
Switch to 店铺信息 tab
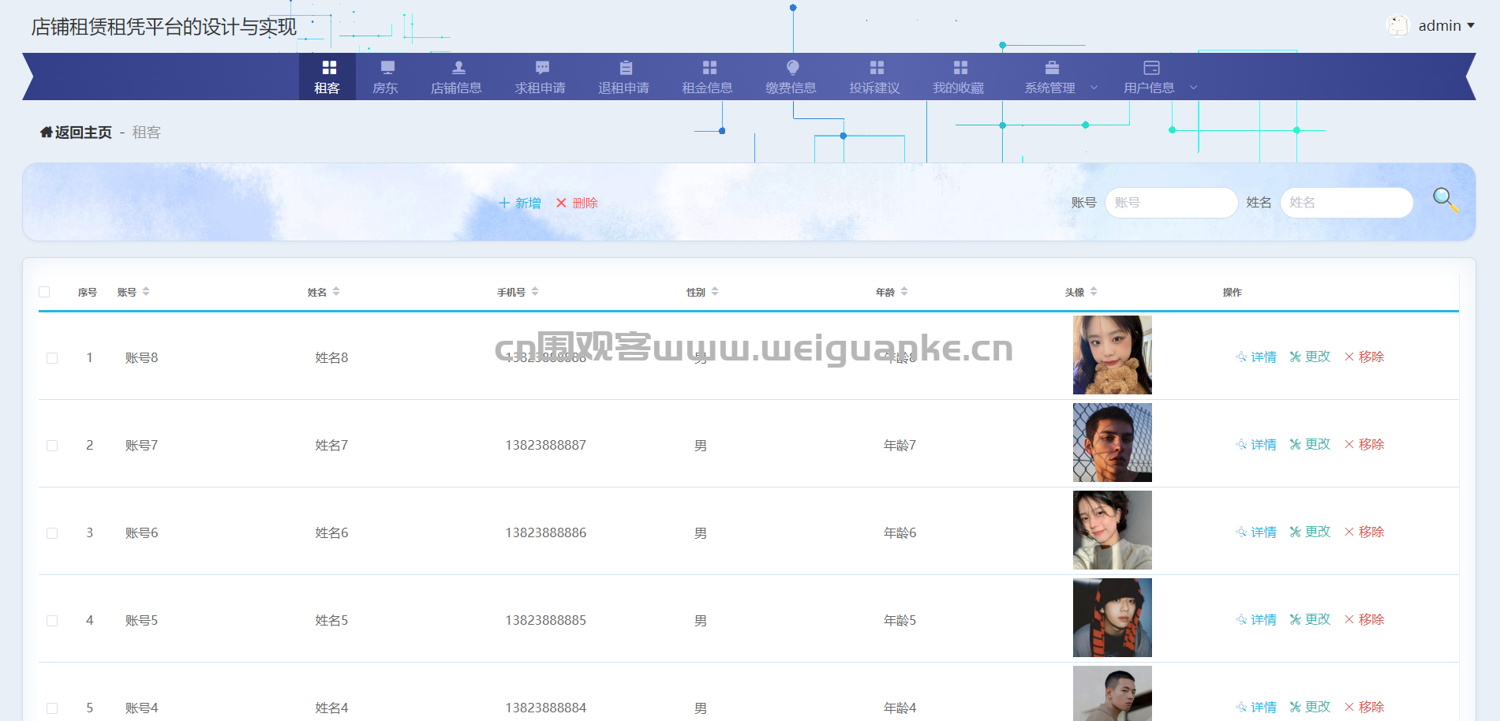click(x=456, y=77)
